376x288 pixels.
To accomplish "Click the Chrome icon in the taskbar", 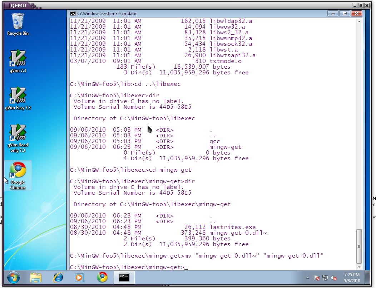I will tap(102, 277).
